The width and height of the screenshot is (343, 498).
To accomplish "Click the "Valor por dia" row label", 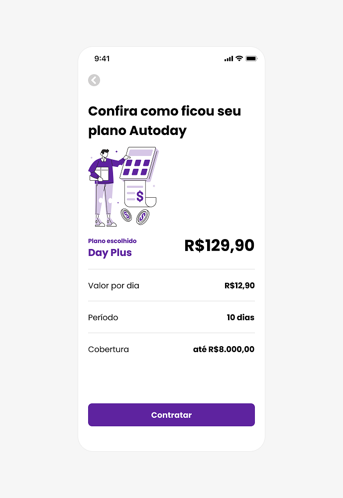I will coord(114,286).
